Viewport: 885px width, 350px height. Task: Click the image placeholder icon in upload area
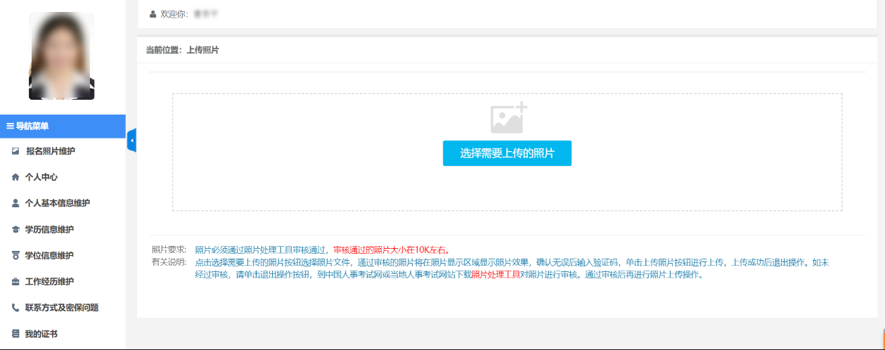point(508,118)
